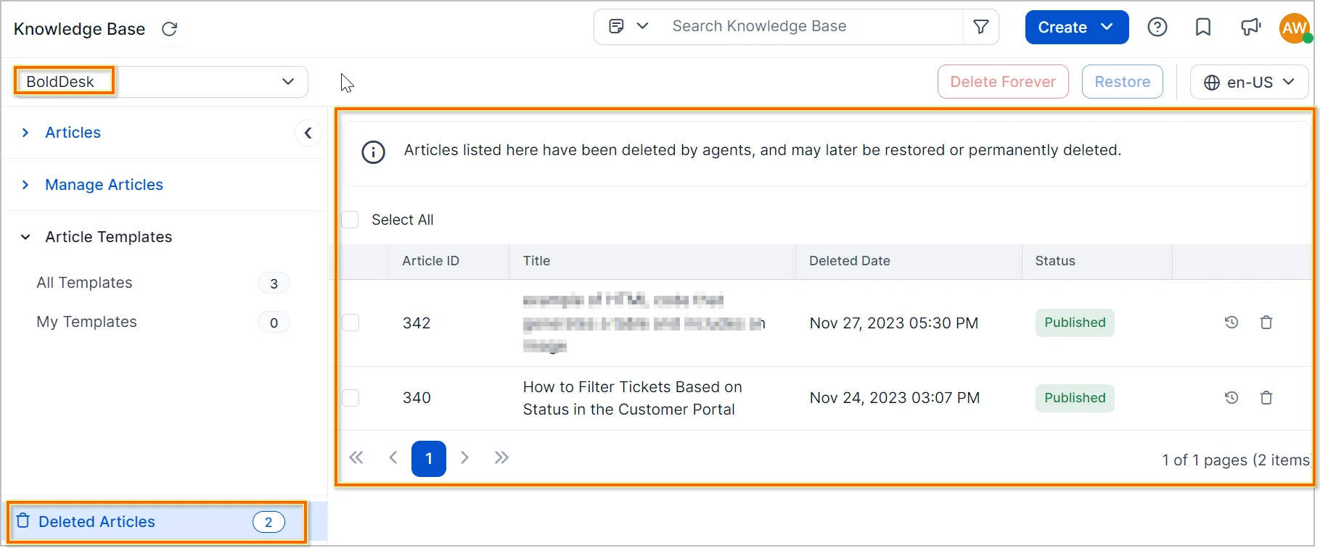The width and height of the screenshot is (1320, 548).
Task: Delete article 340 with its trash icon
Action: 1266,398
